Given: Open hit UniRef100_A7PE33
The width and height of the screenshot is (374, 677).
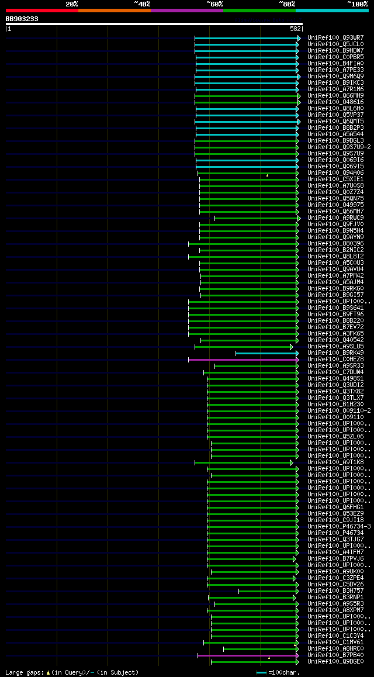Looking at the screenshot, I should pos(335,70).
